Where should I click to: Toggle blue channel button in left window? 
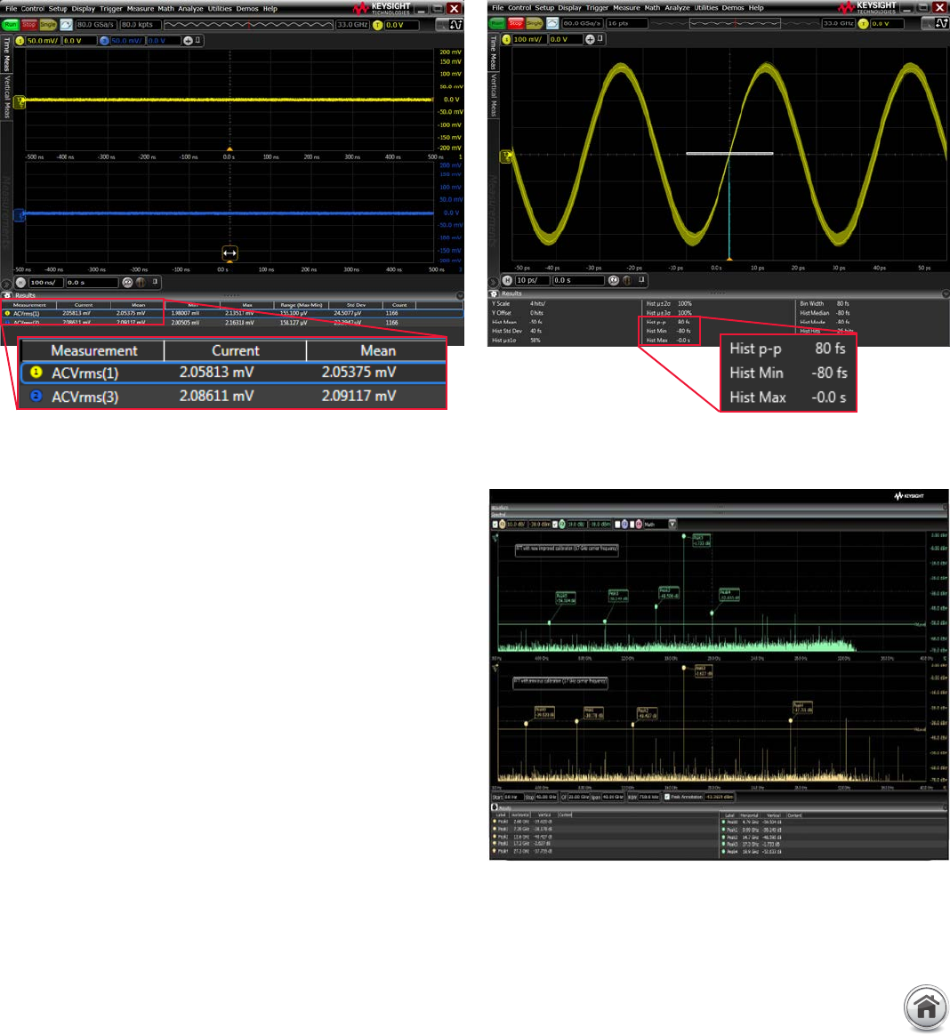[104, 41]
